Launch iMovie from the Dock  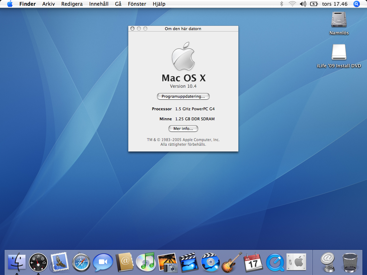click(x=189, y=262)
